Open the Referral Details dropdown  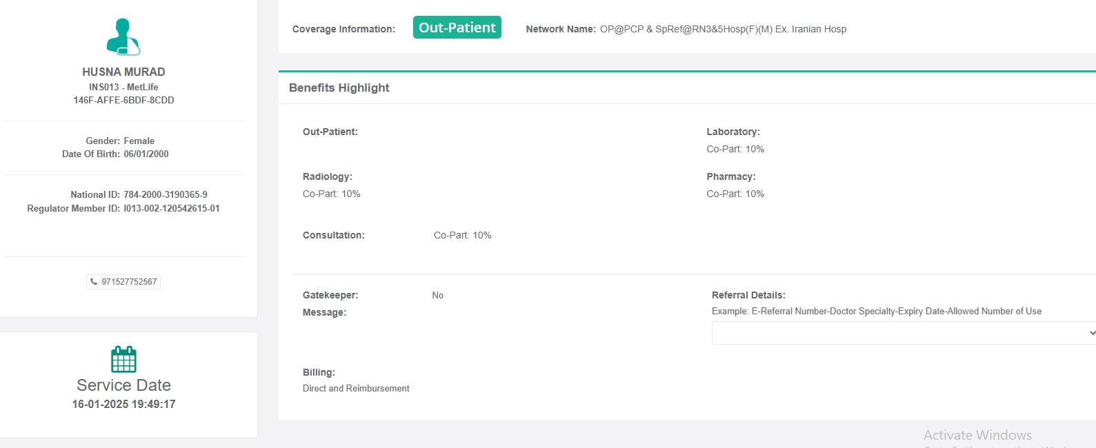pos(904,333)
